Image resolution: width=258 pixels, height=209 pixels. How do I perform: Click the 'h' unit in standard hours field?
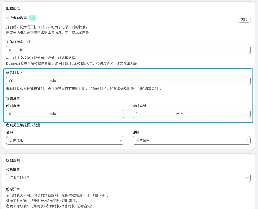click(x=21, y=50)
